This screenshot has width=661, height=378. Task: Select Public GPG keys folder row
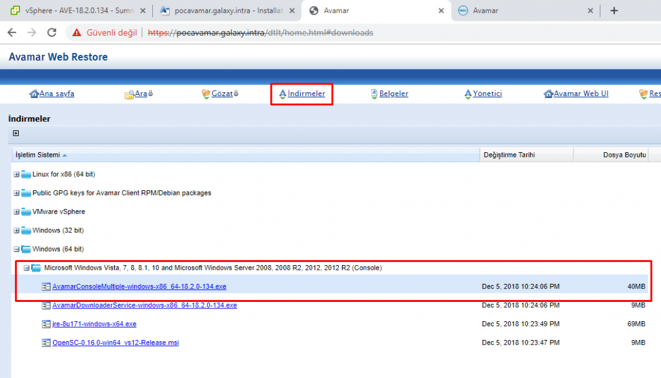click(122, 193)
